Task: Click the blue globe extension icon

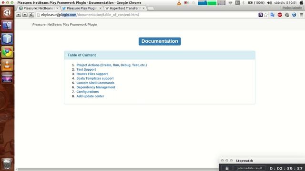Action: (294, 15)
